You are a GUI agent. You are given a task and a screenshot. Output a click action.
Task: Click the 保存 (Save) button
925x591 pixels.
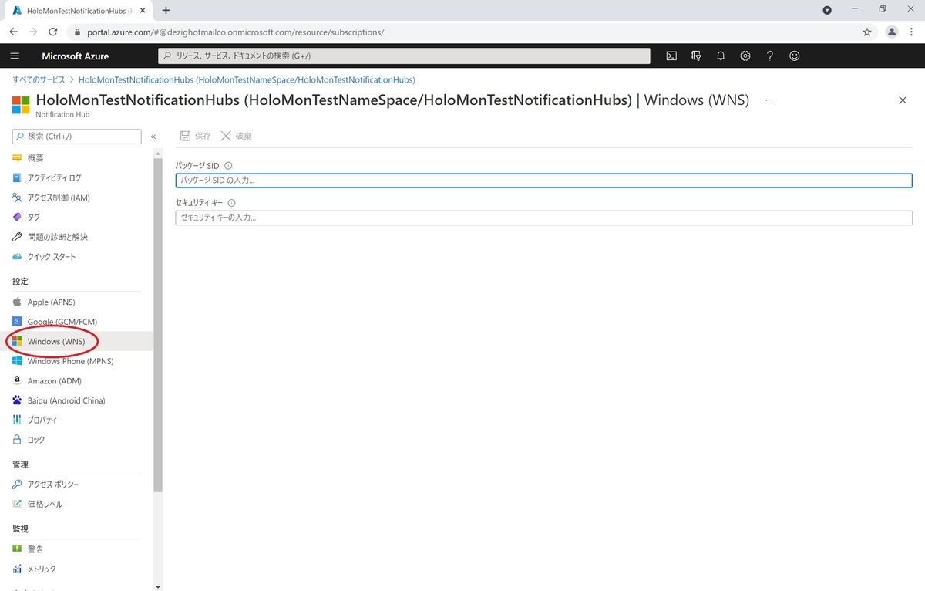coord(196,136)
